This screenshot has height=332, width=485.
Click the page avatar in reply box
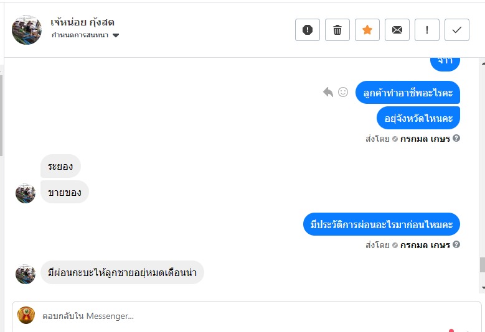coord(26,315)
